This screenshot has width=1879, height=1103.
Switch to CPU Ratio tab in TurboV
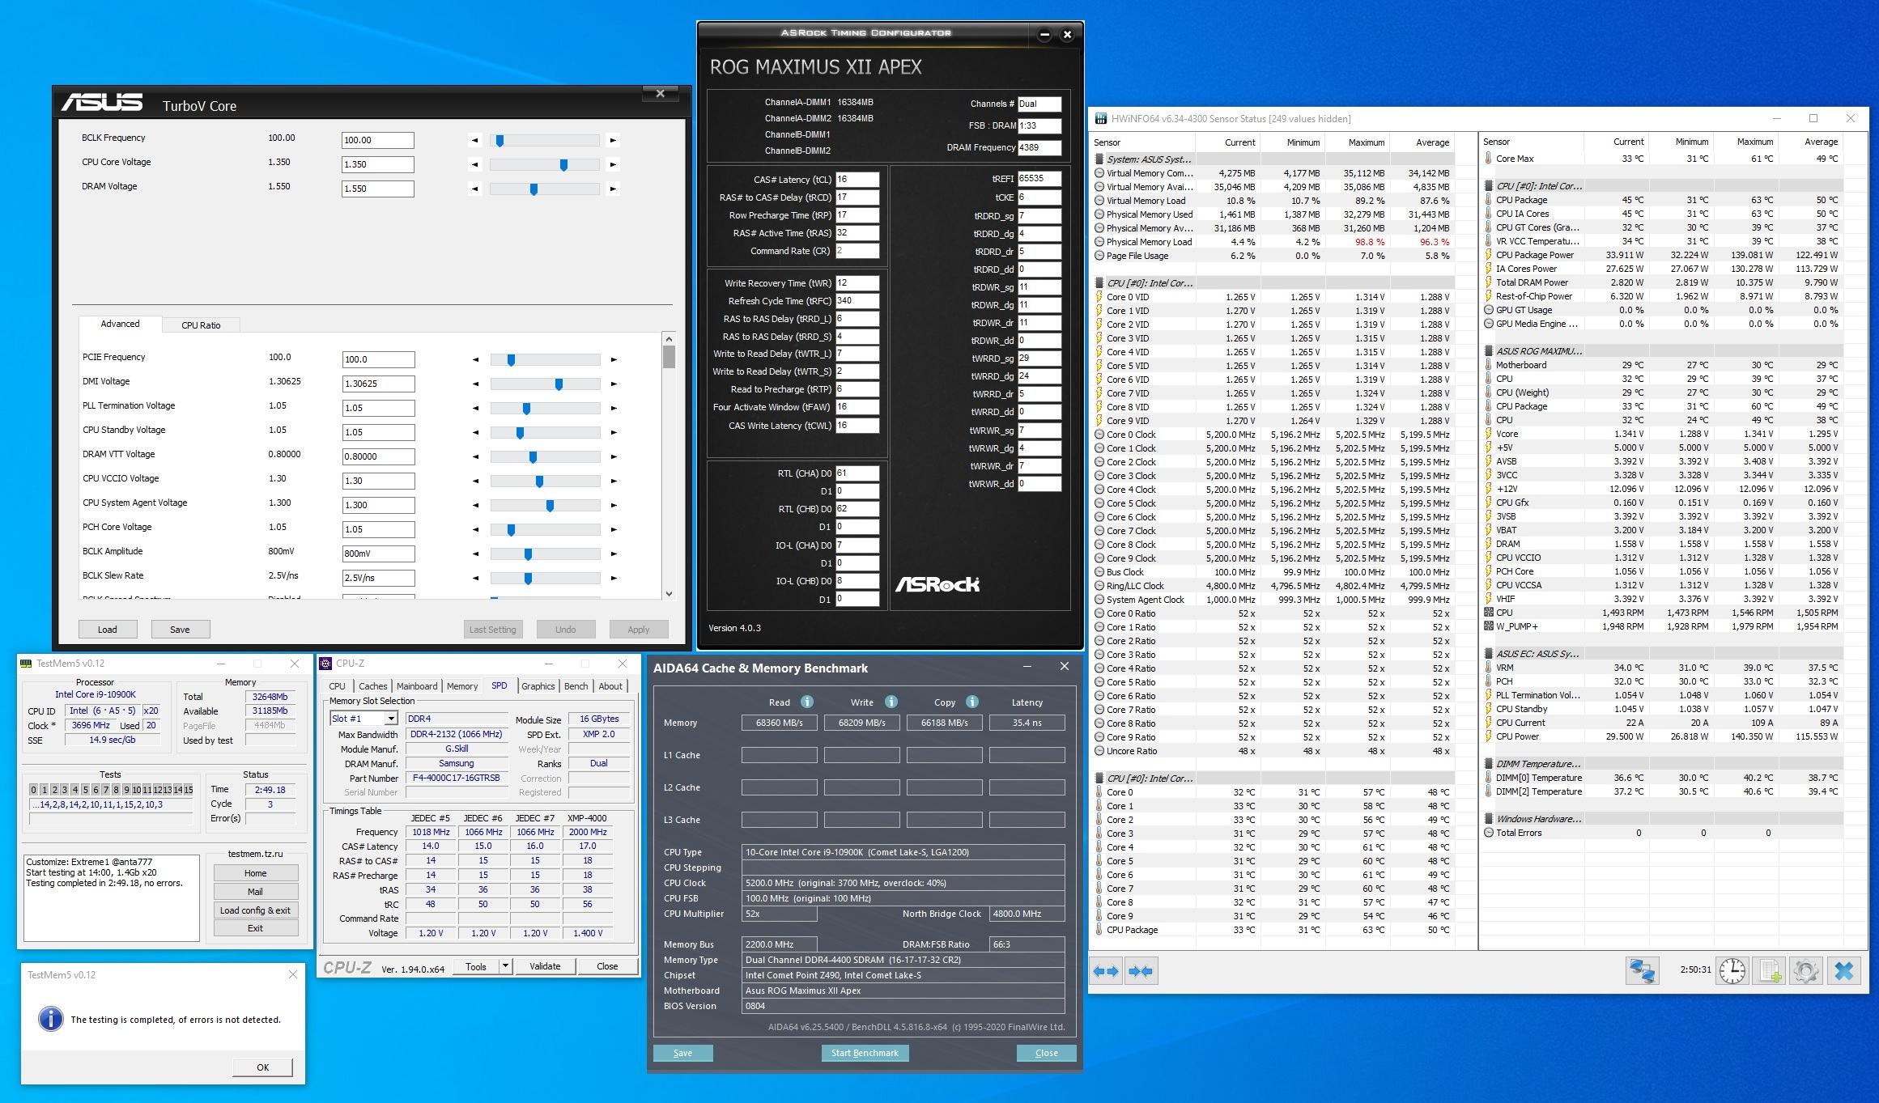200,325
